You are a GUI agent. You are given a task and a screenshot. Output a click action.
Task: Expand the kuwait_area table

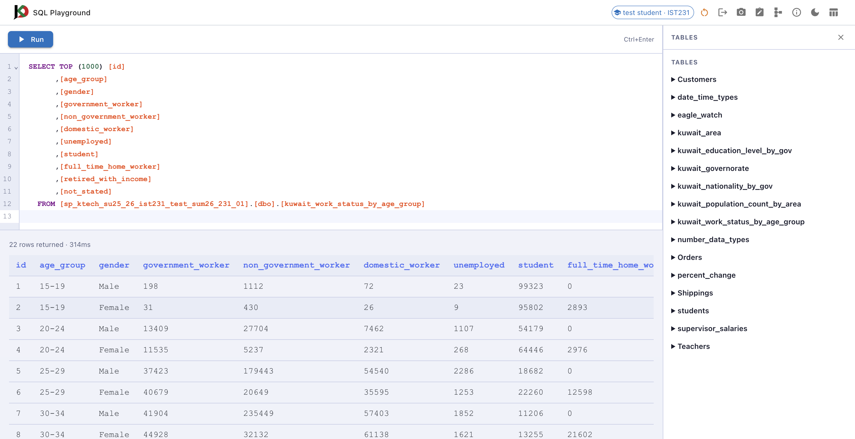coord(696,133)
